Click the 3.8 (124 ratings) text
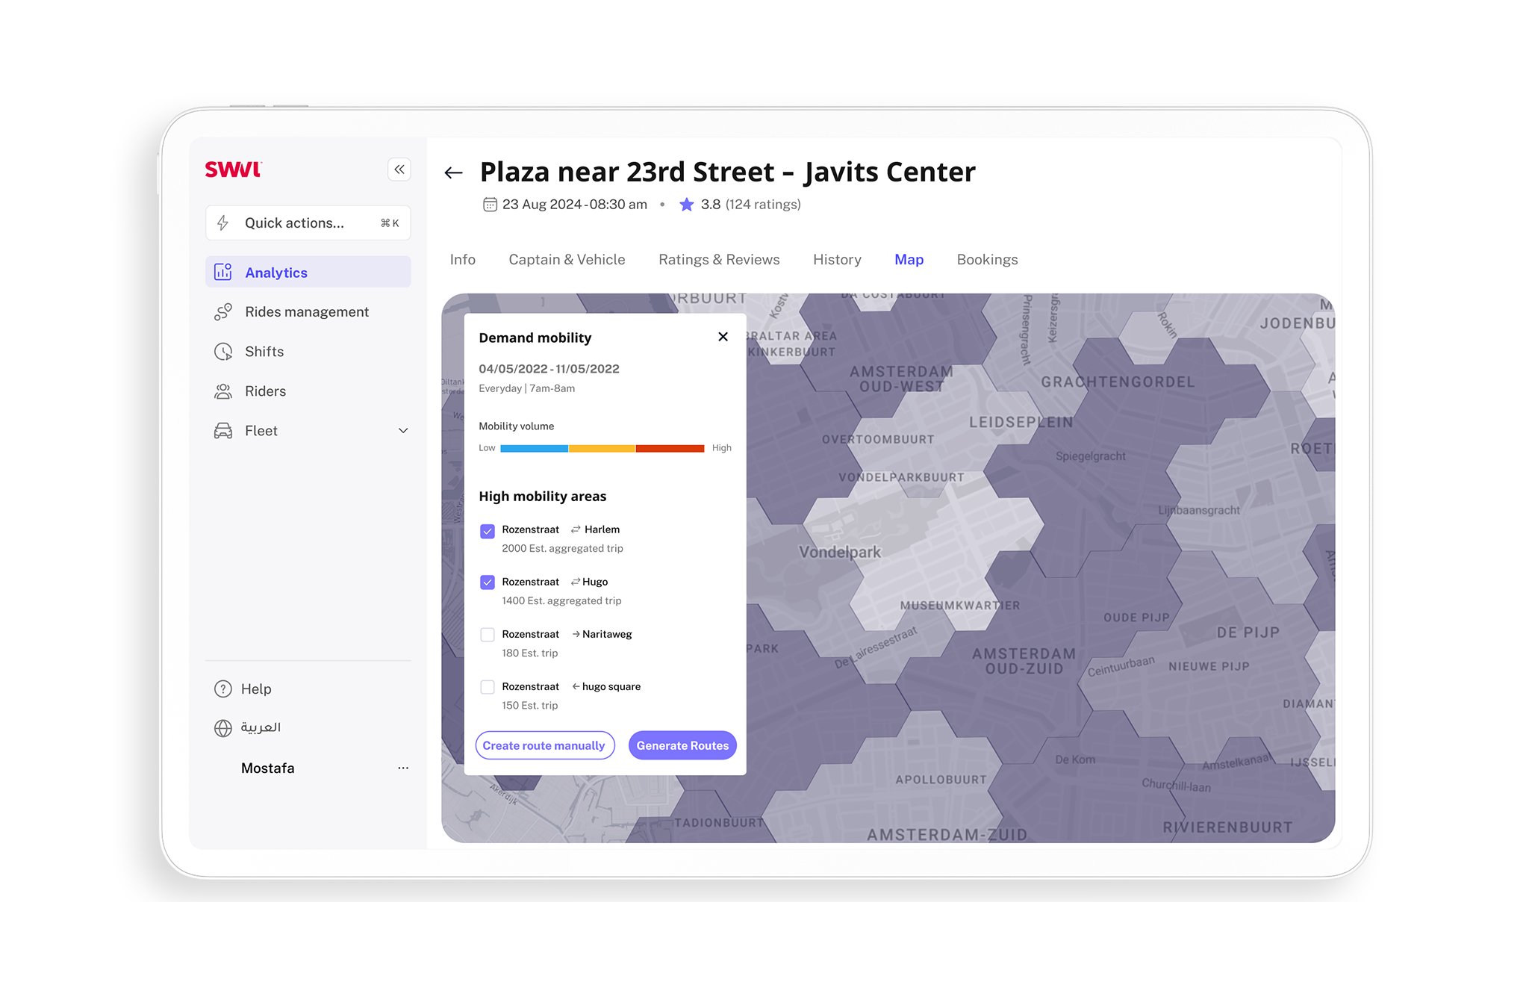Image resolution: width=1529 pixels, height=985 pixels. click(x=750, y=204)
